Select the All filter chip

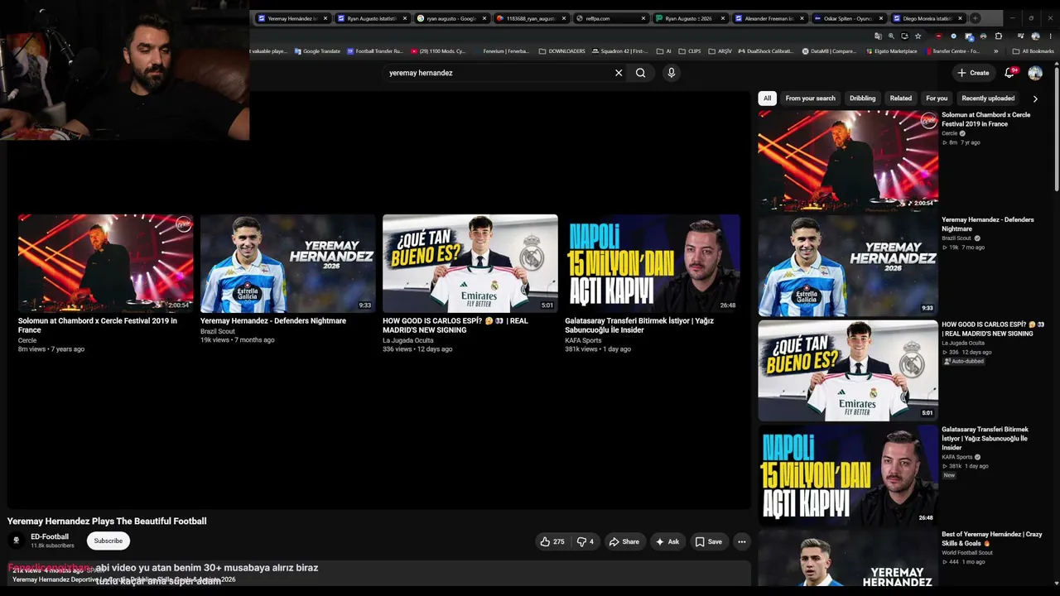(767, 99)
